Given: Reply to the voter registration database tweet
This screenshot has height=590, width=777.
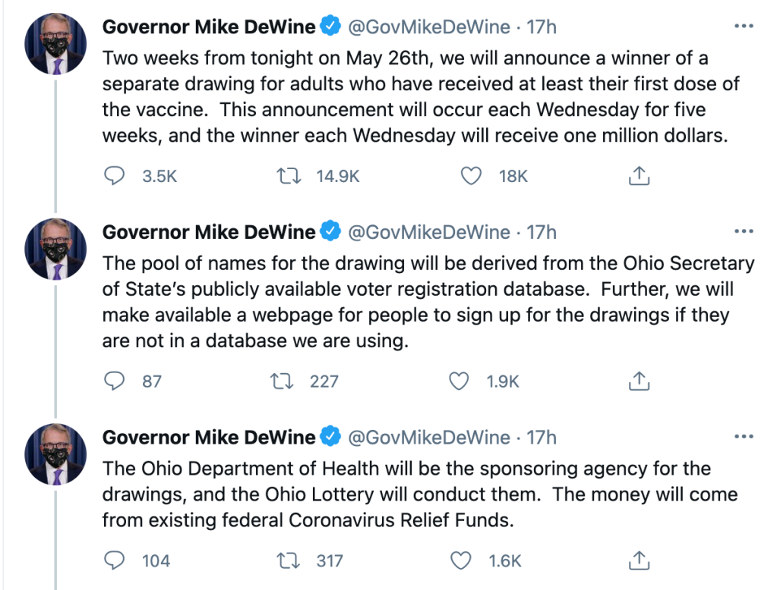Looking at the screenshot, I should click(x=114, y=381).
